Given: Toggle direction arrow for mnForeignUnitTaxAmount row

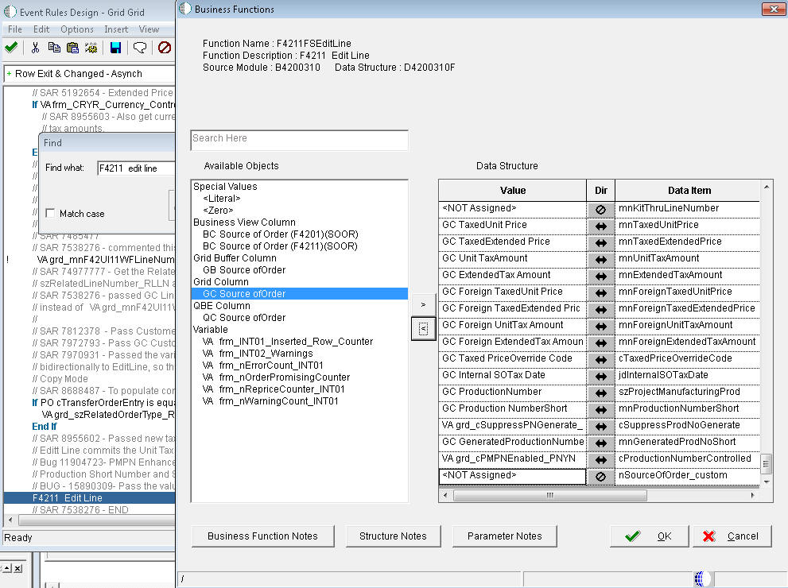Looking at the screenshot, I should tap(600, 326).
